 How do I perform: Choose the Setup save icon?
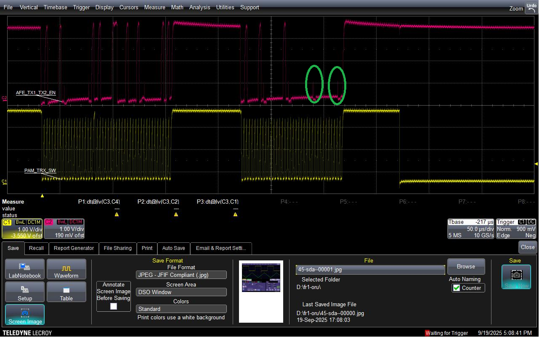(x=24, y=292)
